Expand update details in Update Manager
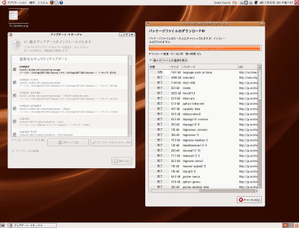 [13, 151]
